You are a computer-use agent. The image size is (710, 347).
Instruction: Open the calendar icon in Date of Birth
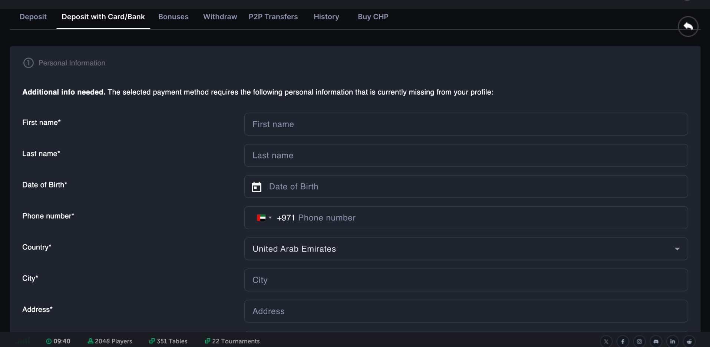coord(257,187)
